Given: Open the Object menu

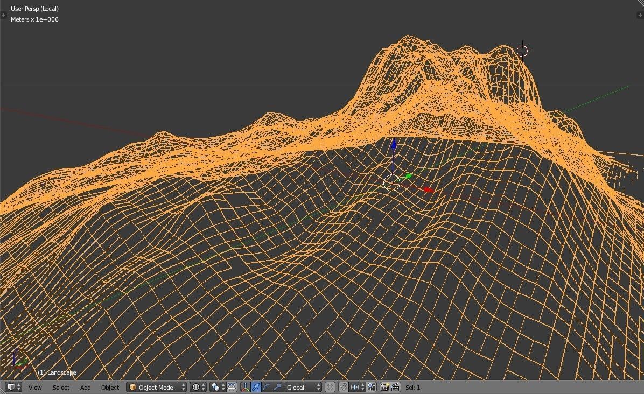Looking at the screenshot, I should [110, 388].
